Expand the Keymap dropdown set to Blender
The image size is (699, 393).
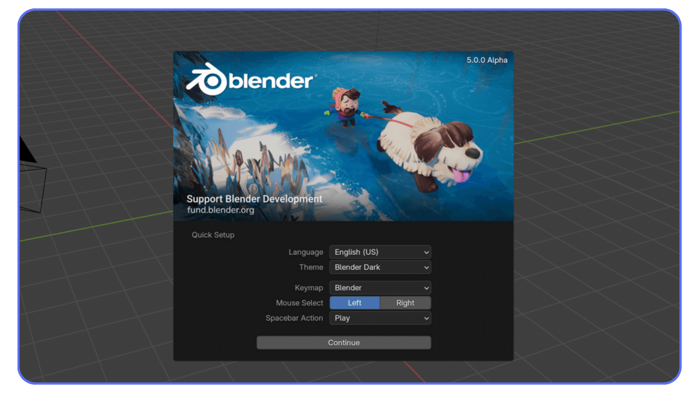(380, 288)
